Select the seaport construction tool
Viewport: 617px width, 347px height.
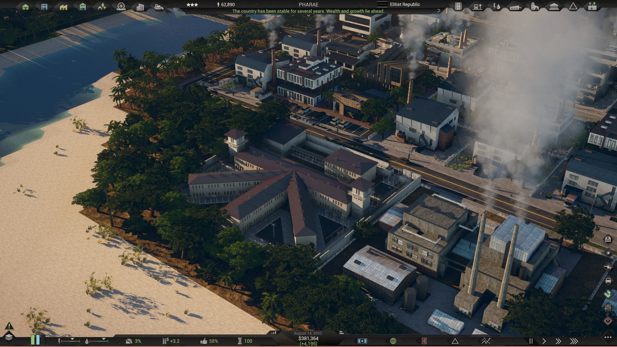pyautogui.click(x=160, y=6)
